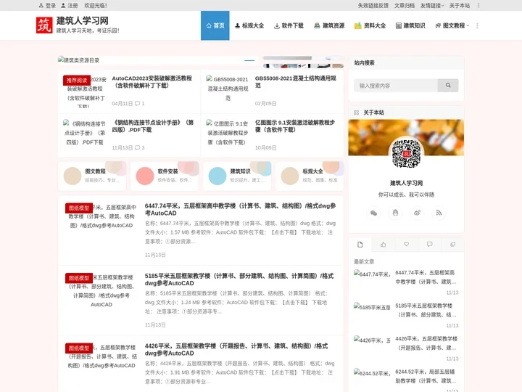Click the 图纸模型 badge on 6447.74平米 post
The image size is (522, 392).
tap(79, 208)
